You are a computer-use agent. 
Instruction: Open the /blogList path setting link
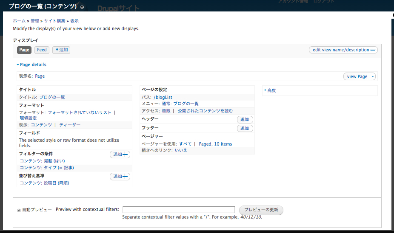click(x=163, y=97)
